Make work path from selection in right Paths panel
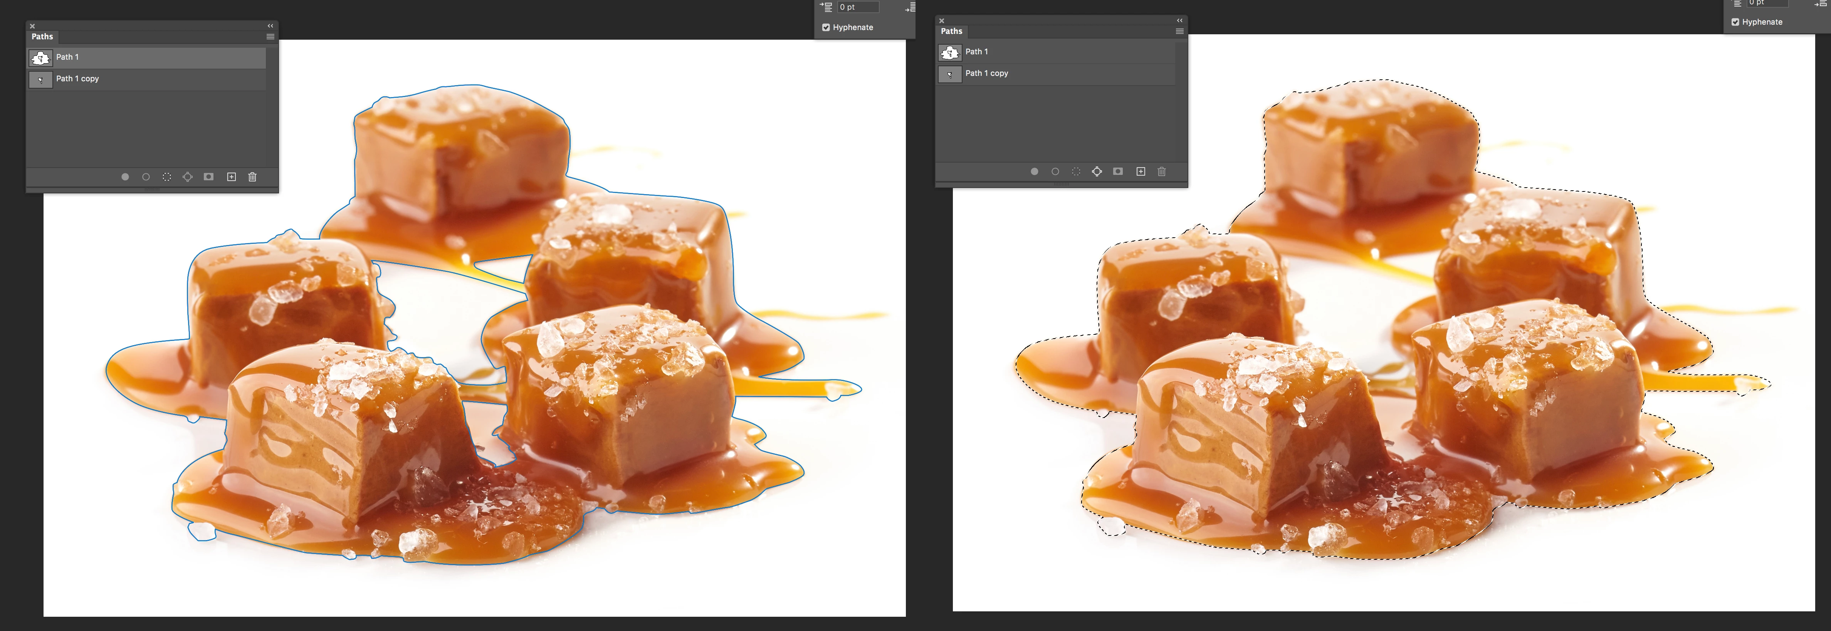 tap(1097, 171)
